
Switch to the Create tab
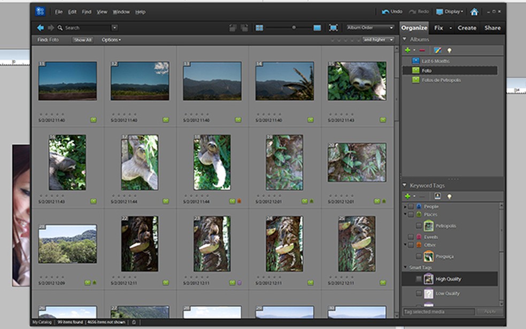click(467, 28)
